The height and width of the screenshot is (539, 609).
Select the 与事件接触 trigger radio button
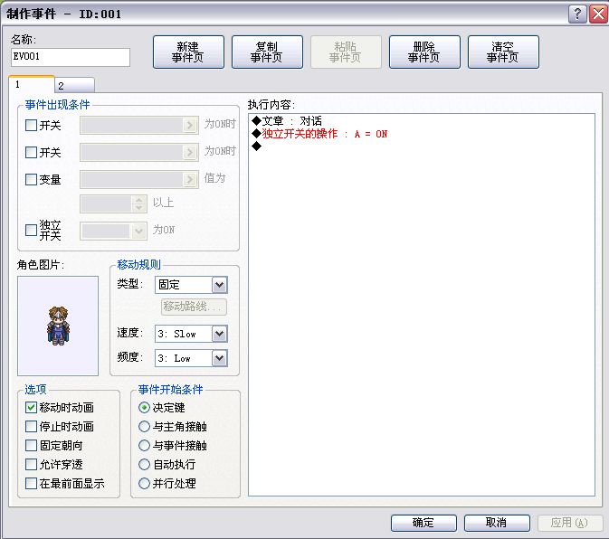144,446
